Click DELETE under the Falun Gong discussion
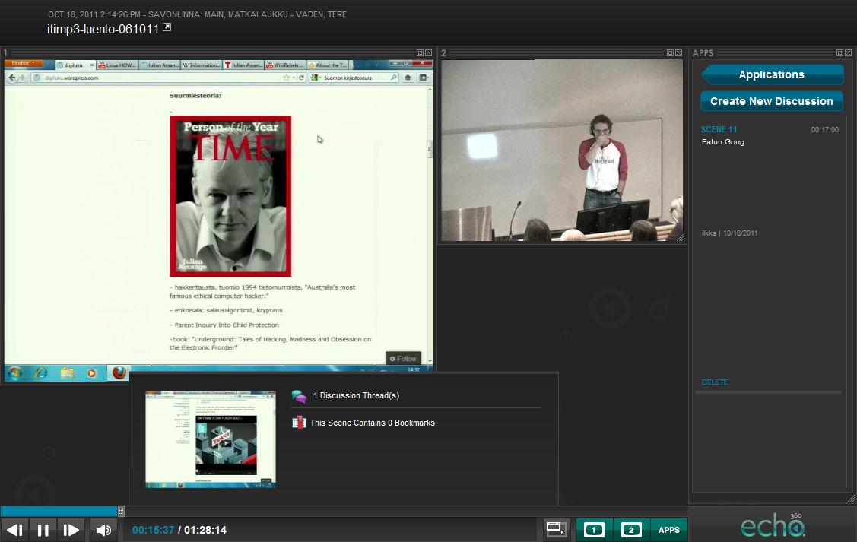This screenshot has height=542, width=857. coord(715,382)
